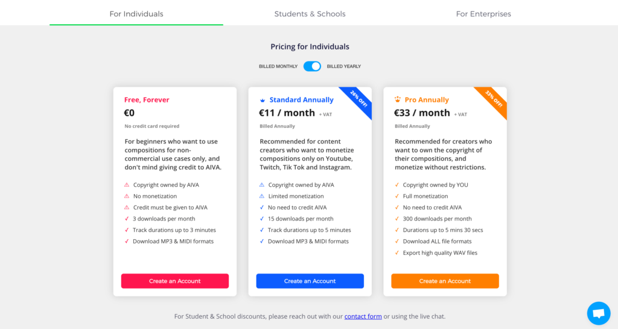Click warning icon next to No monetization
Screen dimensions: 618x329
tap(127, 196)
